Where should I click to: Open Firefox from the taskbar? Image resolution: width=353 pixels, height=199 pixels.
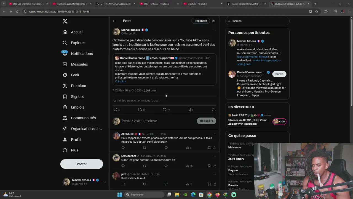tap(218, 195)
